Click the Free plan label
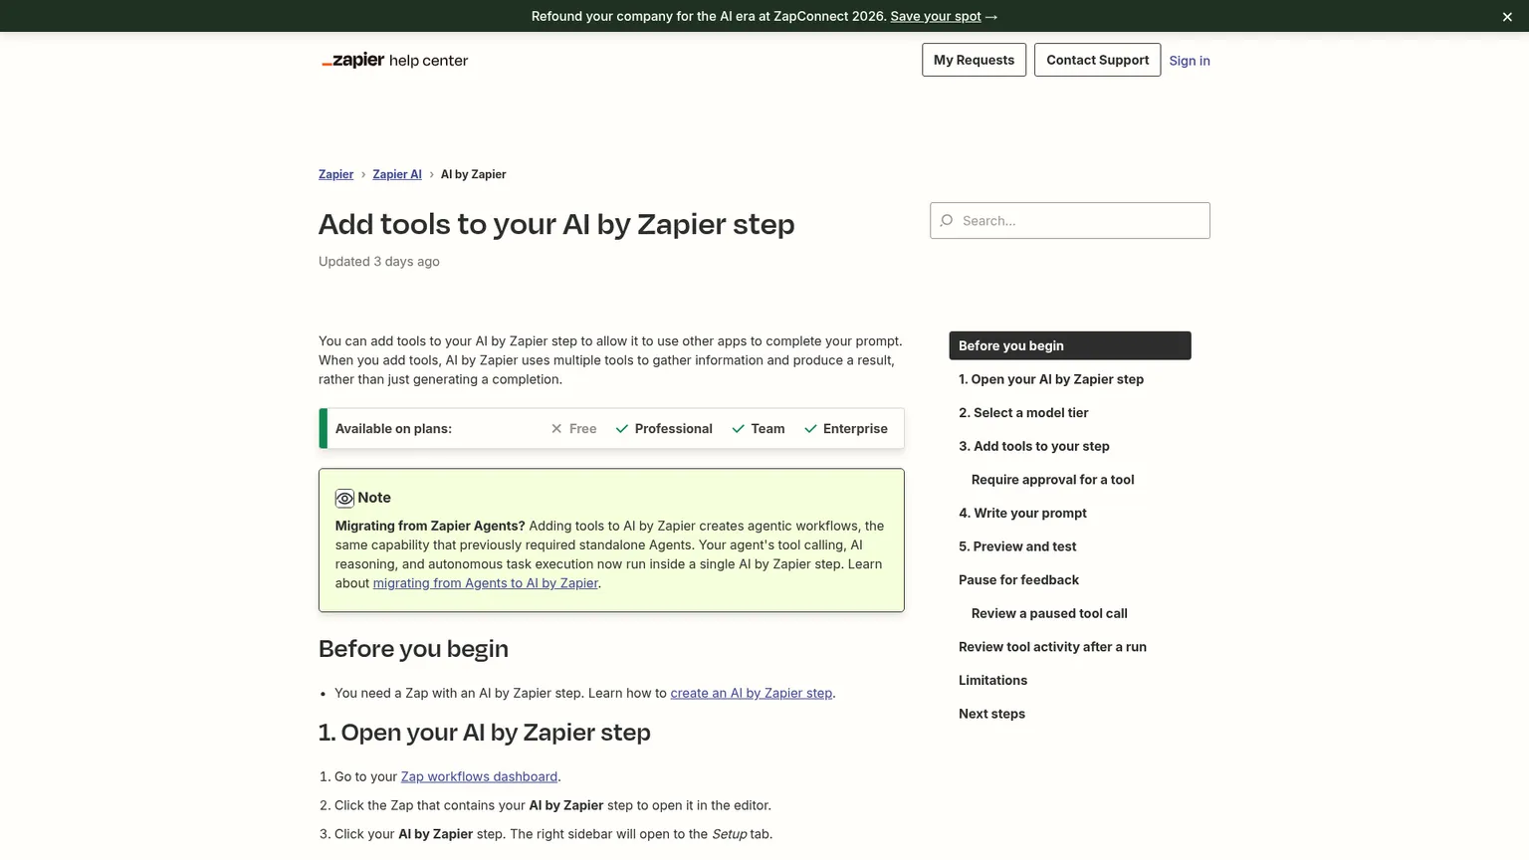This screenshot has height=860, width=1529. pyautogui.click(x=583, y=429)
